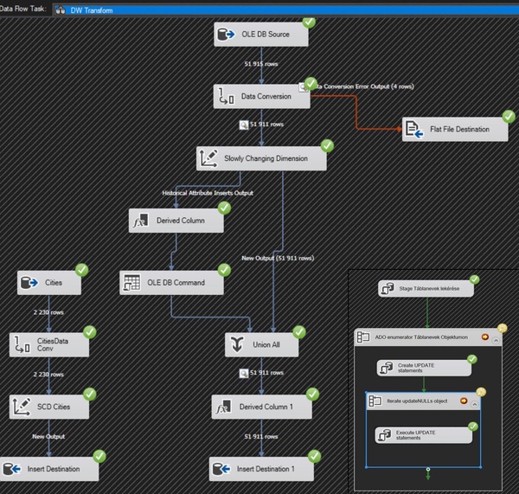The width and height of the screenshot is (519, 494).
Task: Select the OLE DB Command label
Action: point(176,283)
